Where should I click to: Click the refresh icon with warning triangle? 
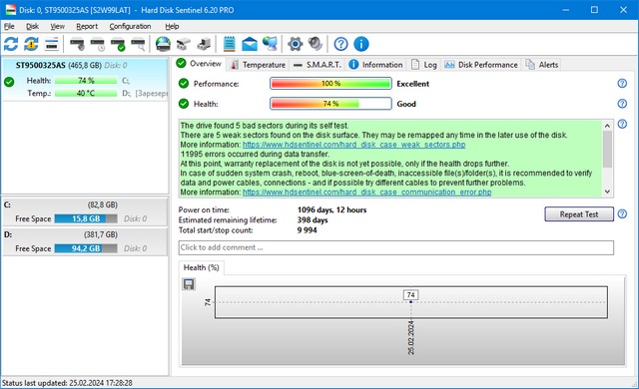click(x=31, y=44)
